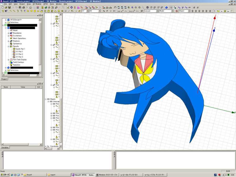This screenshot has width=236, height=177.
Task: Click the blue 3D geometry icon in toolbar
Action: pyautogui.click(x=167, y=7)
